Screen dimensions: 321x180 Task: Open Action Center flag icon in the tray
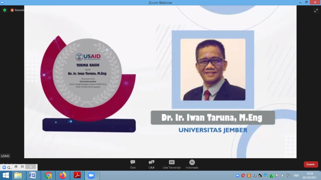pos(277,175)
